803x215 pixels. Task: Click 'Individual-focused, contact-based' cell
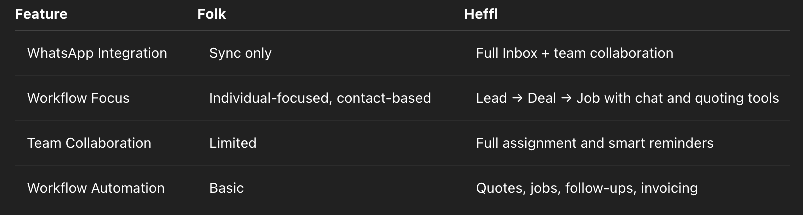(320, 98)
